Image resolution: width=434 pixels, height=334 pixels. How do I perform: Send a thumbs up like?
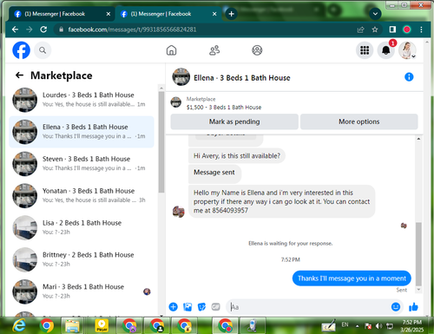click(413, 307)
